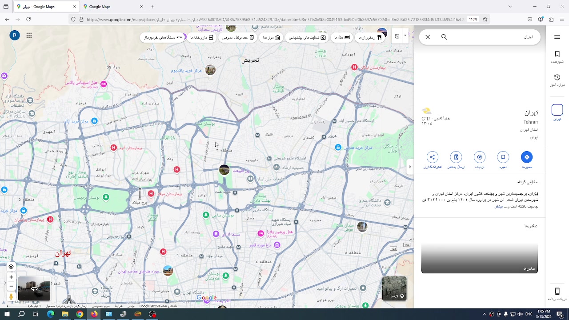This screenshot has height=320, width=569.
Task: Open Chrome from the taskbar
Action: [x=80, y=314]
